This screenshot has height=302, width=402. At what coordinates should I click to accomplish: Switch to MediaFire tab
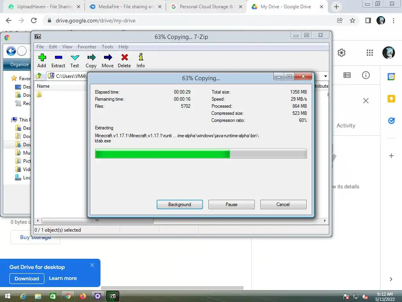pyautogui.click(x=125, y=7)
